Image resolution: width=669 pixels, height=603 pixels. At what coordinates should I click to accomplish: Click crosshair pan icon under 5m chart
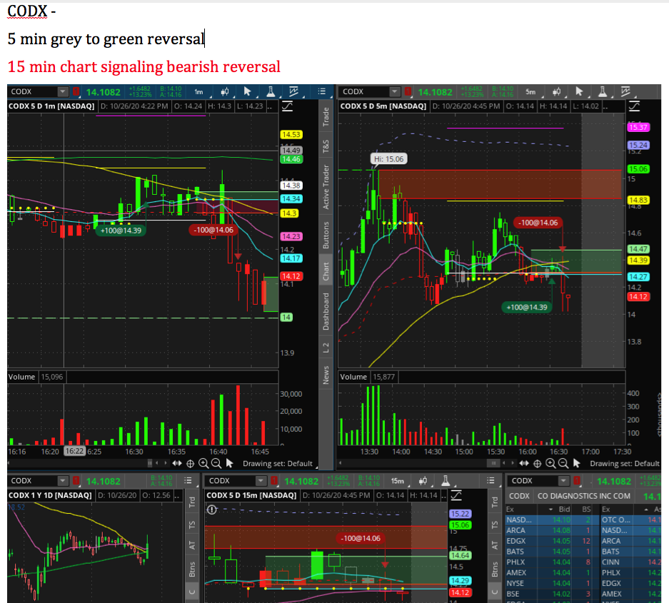[x=538, y=464]
